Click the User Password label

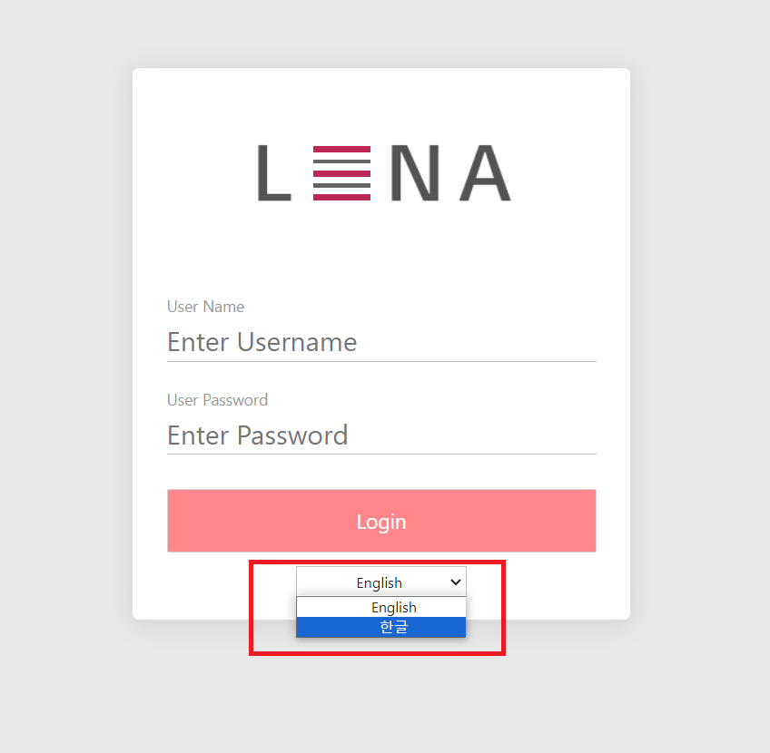217,400
